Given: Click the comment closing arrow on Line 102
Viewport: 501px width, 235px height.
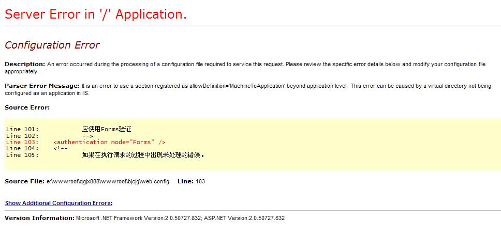Looking at the screenshot, I should (87, 136).
